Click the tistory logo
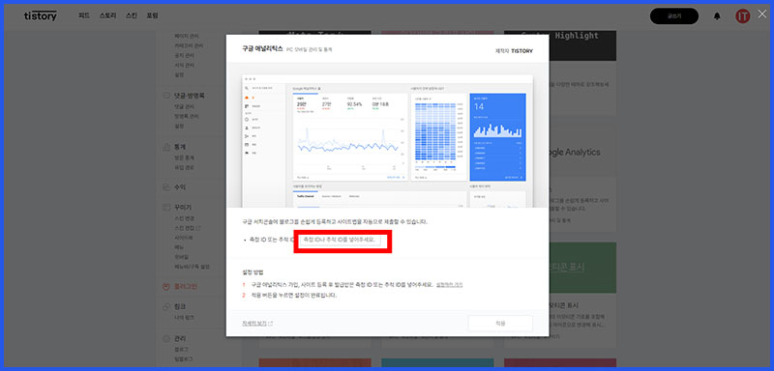The height and width of the screenshot is (371, 774). pos(41,15)
